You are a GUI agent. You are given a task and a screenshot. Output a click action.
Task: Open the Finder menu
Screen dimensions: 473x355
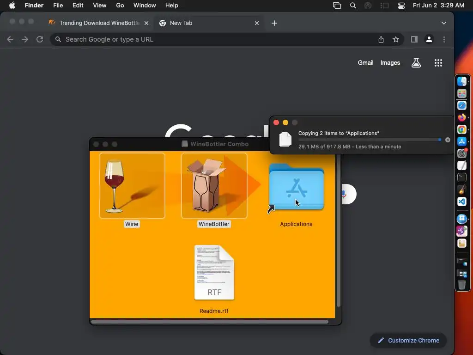click(x=34, y=6)
